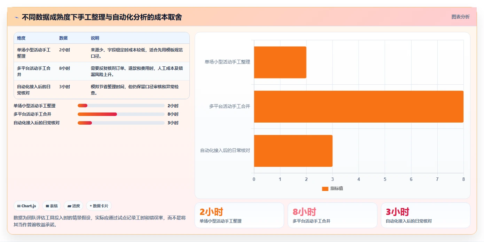
Task: Select the table cell 多平台活动手工合并
Action: (x=34, y=71)
